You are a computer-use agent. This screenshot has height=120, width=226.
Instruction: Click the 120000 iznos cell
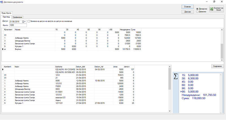point(118,83)
